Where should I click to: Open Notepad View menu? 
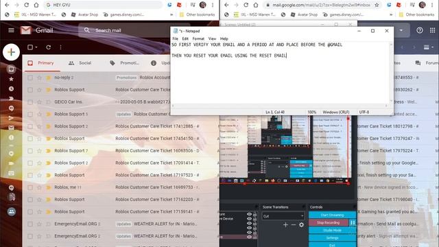(212, 38)
